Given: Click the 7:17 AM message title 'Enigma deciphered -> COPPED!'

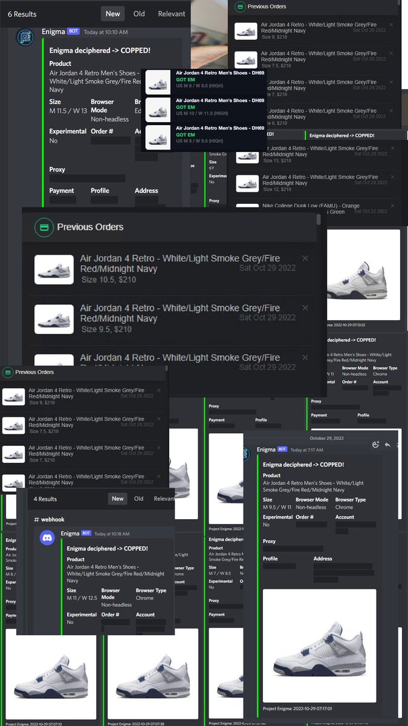Looking at the screenshot, I should [x=303, y=465].
